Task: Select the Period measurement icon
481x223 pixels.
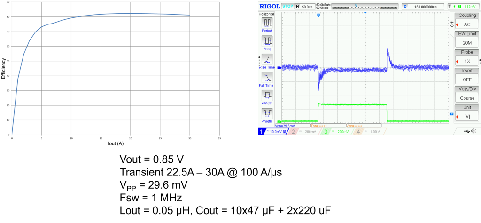Action: pyautogui.click(x=267, y=23)
